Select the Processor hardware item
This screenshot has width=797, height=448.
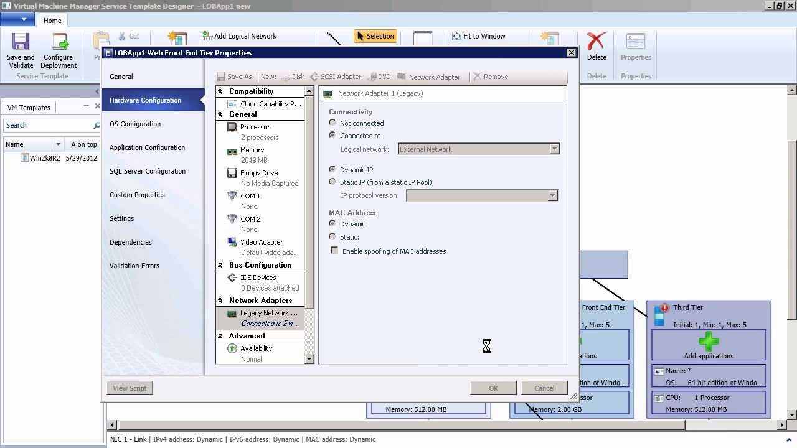click(260, 132)
